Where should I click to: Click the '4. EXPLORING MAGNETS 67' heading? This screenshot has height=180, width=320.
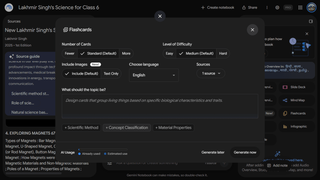coord(30,133)
